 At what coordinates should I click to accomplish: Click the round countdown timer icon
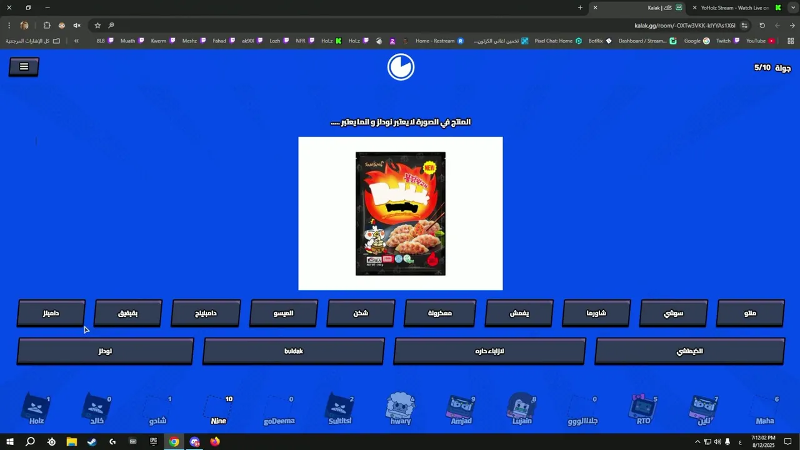coord(401,67)
